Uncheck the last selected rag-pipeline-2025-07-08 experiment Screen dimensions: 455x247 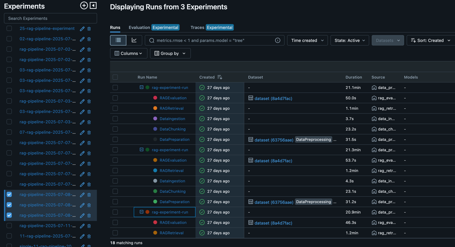pyautogui.click(x=9, y=215)
